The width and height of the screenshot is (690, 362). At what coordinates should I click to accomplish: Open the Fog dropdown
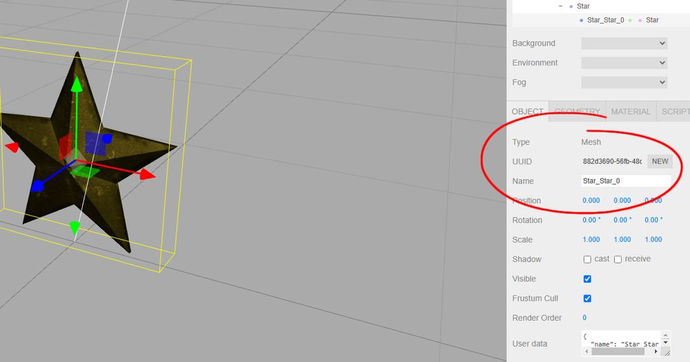[x=624, y=82]
